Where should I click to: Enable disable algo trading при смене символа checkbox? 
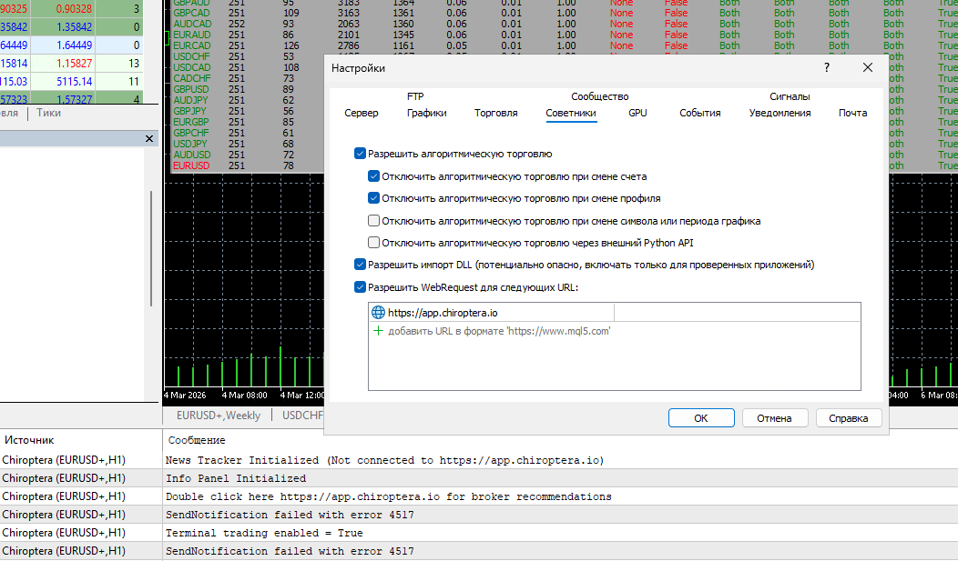(374, 221)
